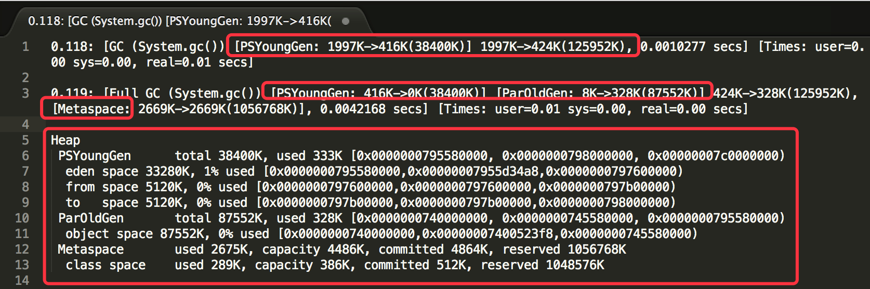Viewport: 870px width, 289px height.
Task: Click the 'reserved 1056768K' text
Action: point(564,249)
